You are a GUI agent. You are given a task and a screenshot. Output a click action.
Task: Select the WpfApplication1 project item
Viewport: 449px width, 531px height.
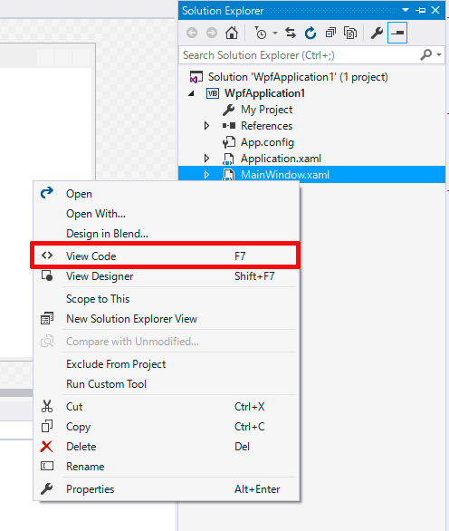pos(264,93)
